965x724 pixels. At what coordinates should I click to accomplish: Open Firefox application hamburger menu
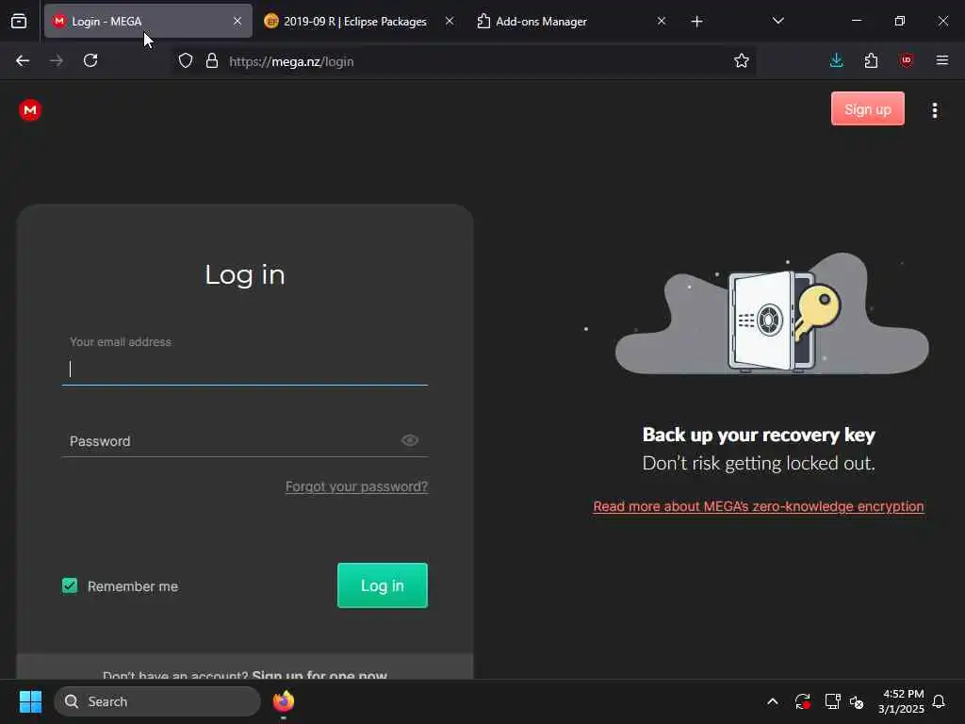(x=941, y=60)
